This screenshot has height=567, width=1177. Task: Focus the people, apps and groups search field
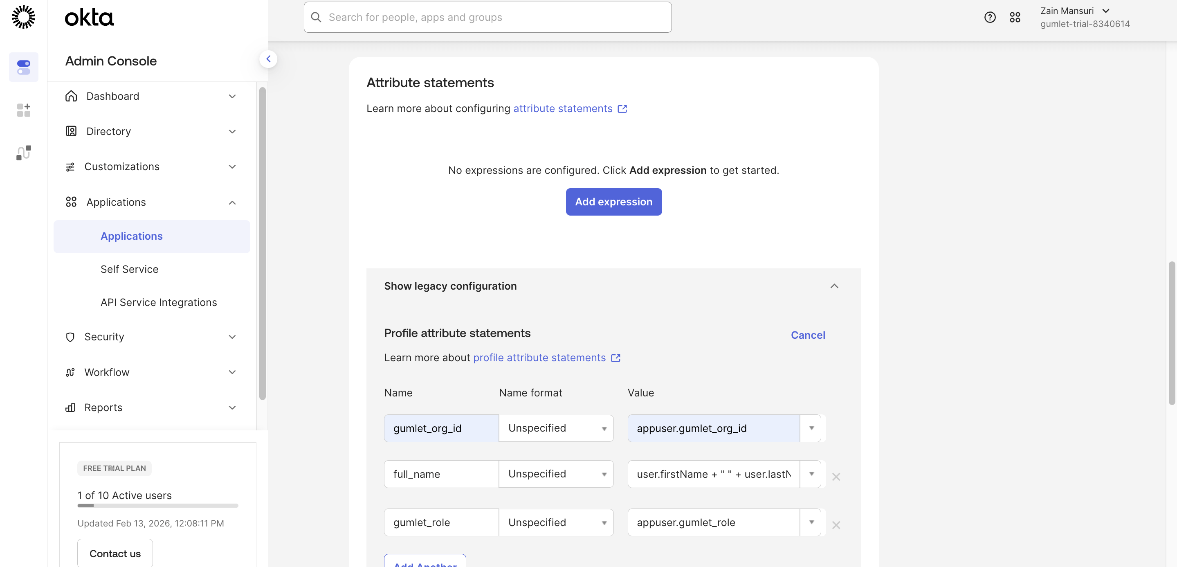tap(487, 17)
